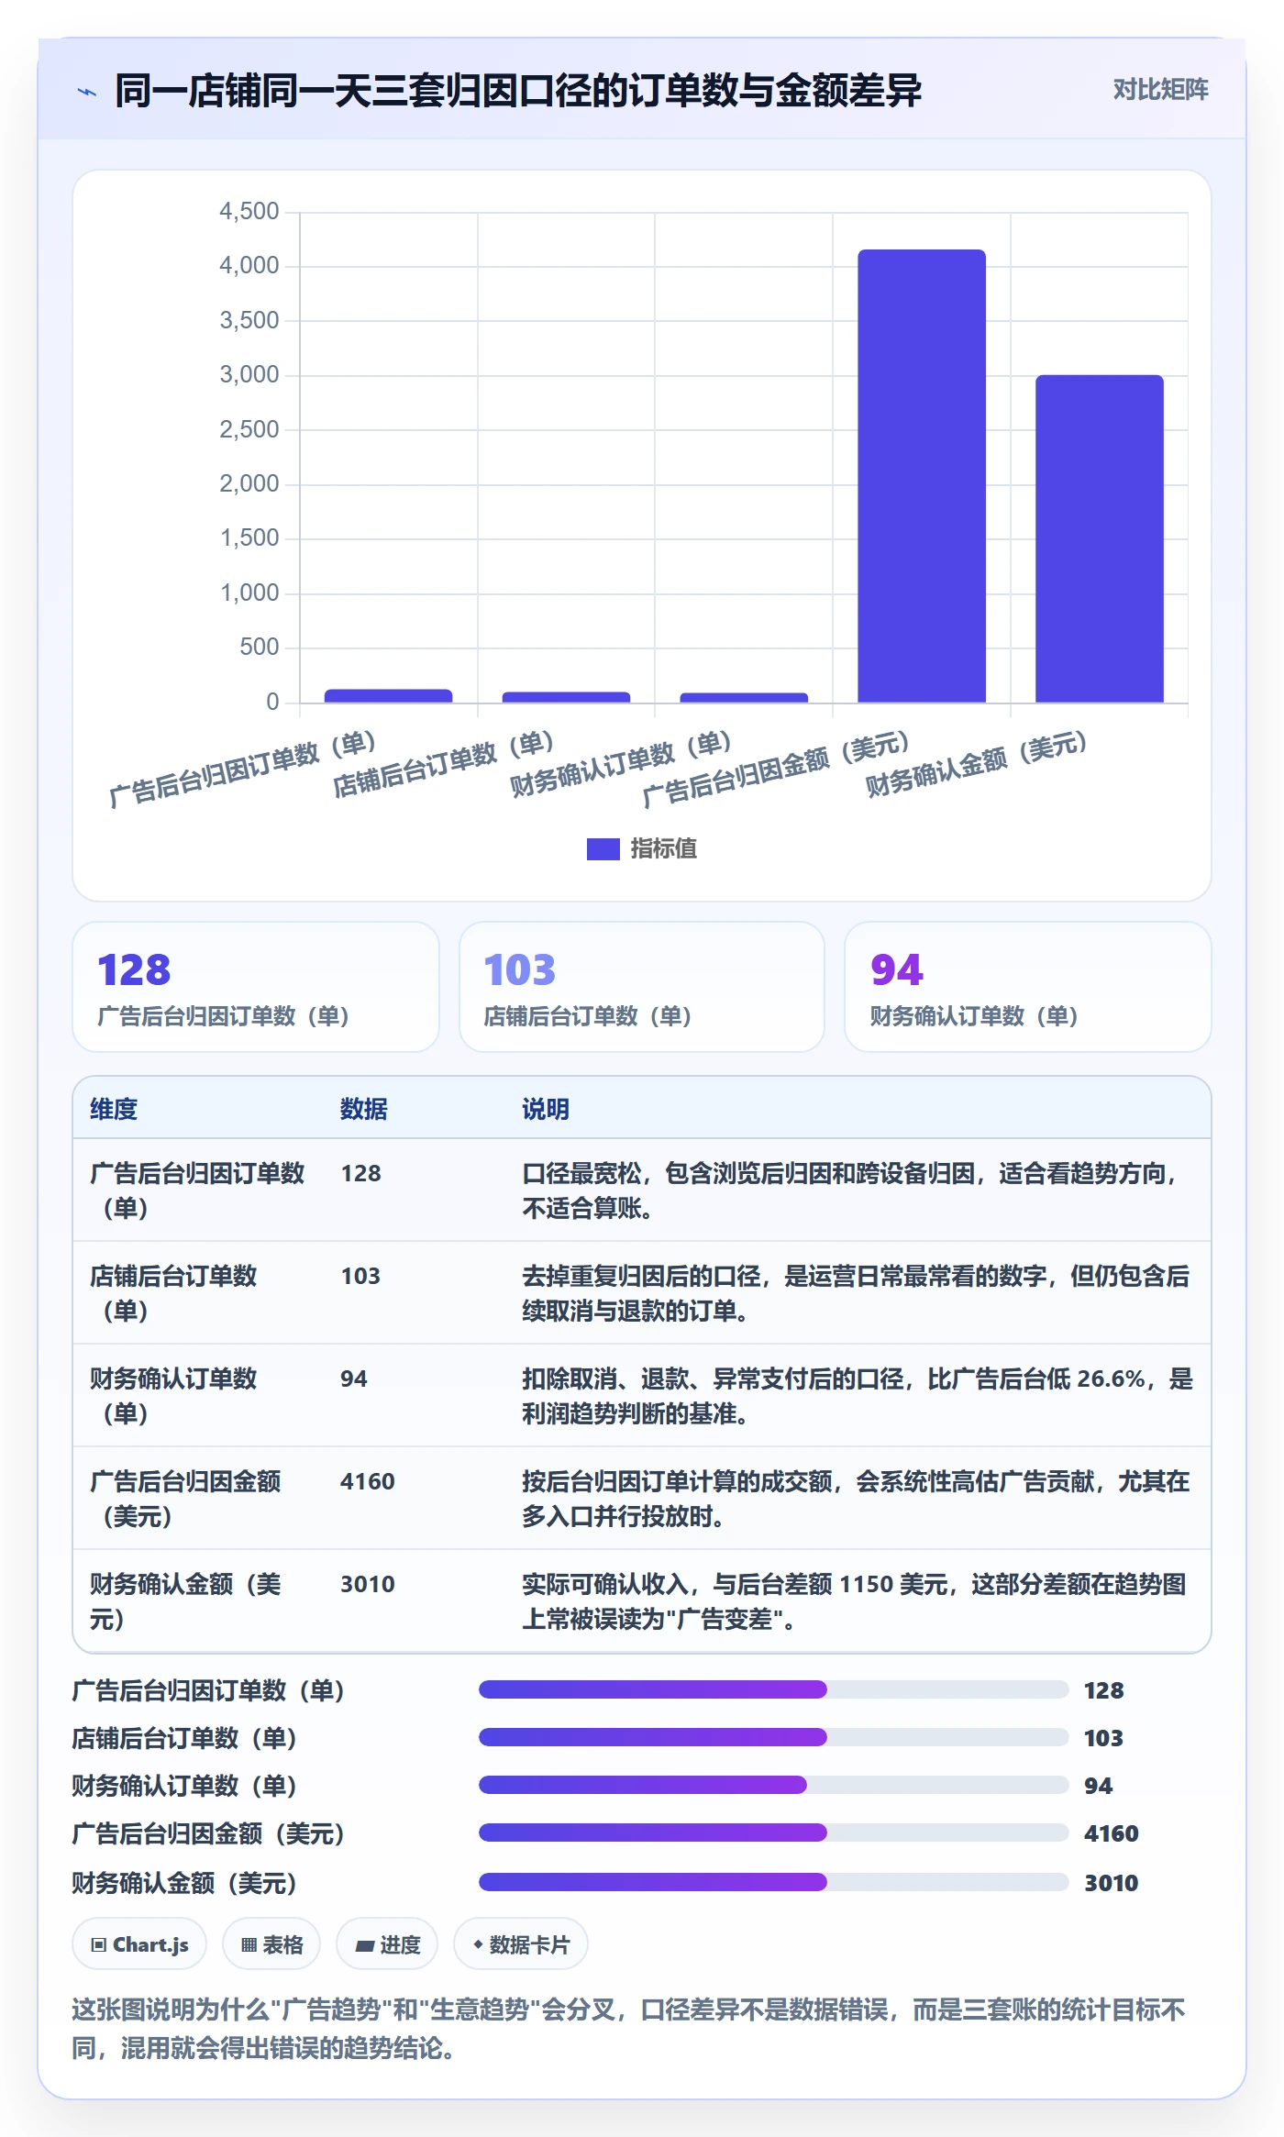Click the 2,000 y-axis label
The width and height of the screenshot is (1284, 2137).
coord(249,483)
